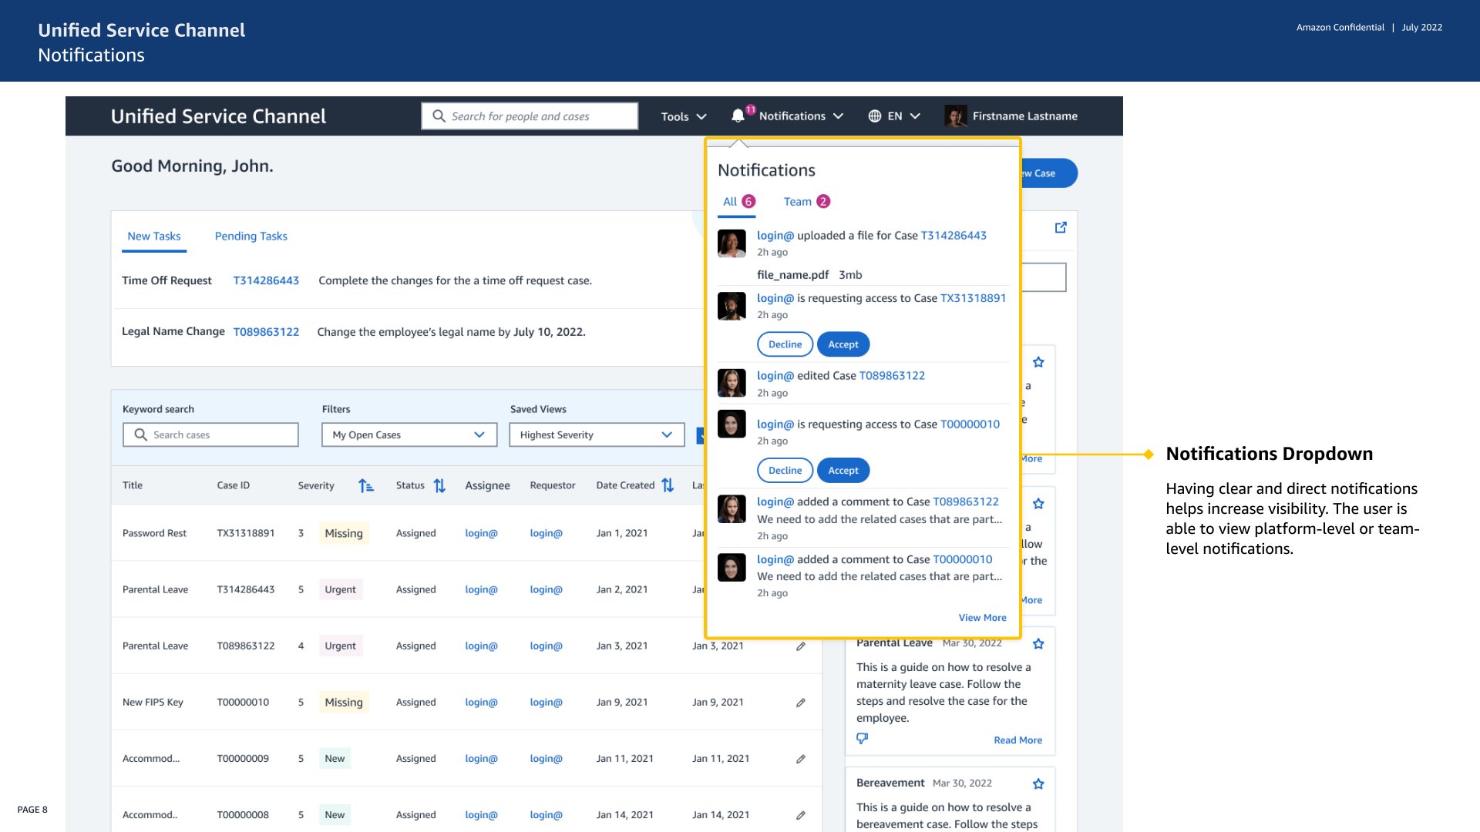Click edit pencil for case T00000010
The height and width of the screenshot is (832, 1480).
(801, 703)
